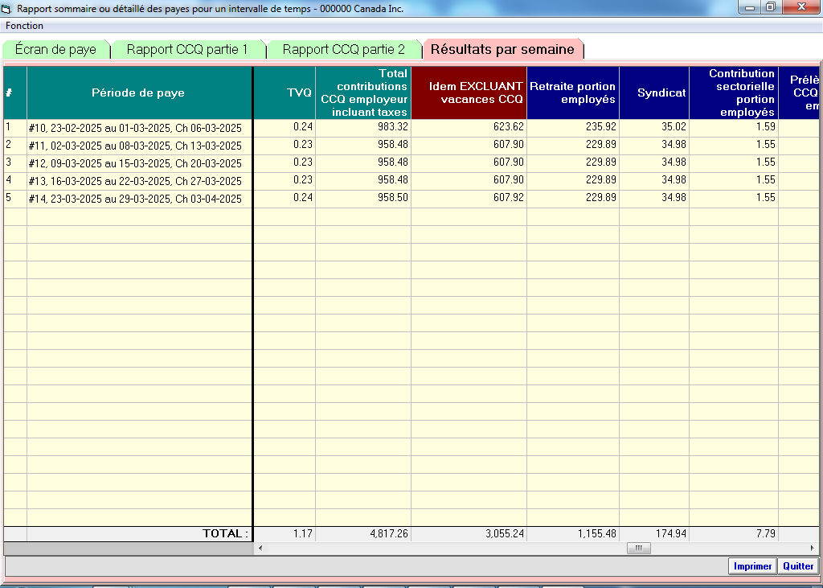Go to the Rapport CCQ partie 2 tab

(x=343, y=50)
